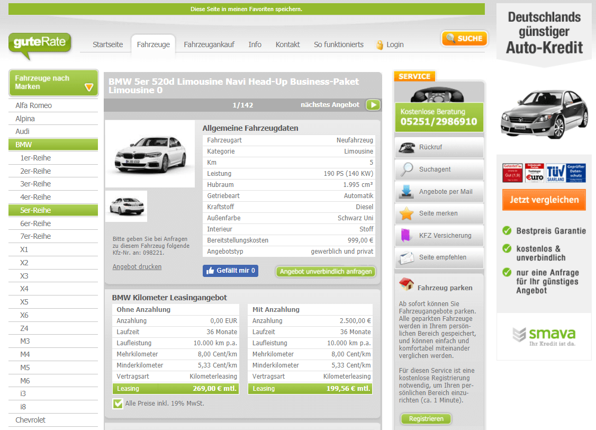Select 2er-Reihe in the BMW models
596x430 pixels.
[x=53, y=171]
